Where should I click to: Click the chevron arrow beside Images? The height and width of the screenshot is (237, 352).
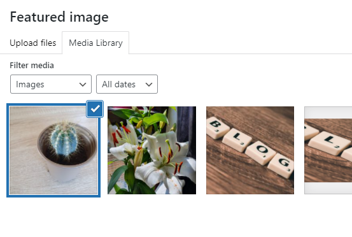83,85
